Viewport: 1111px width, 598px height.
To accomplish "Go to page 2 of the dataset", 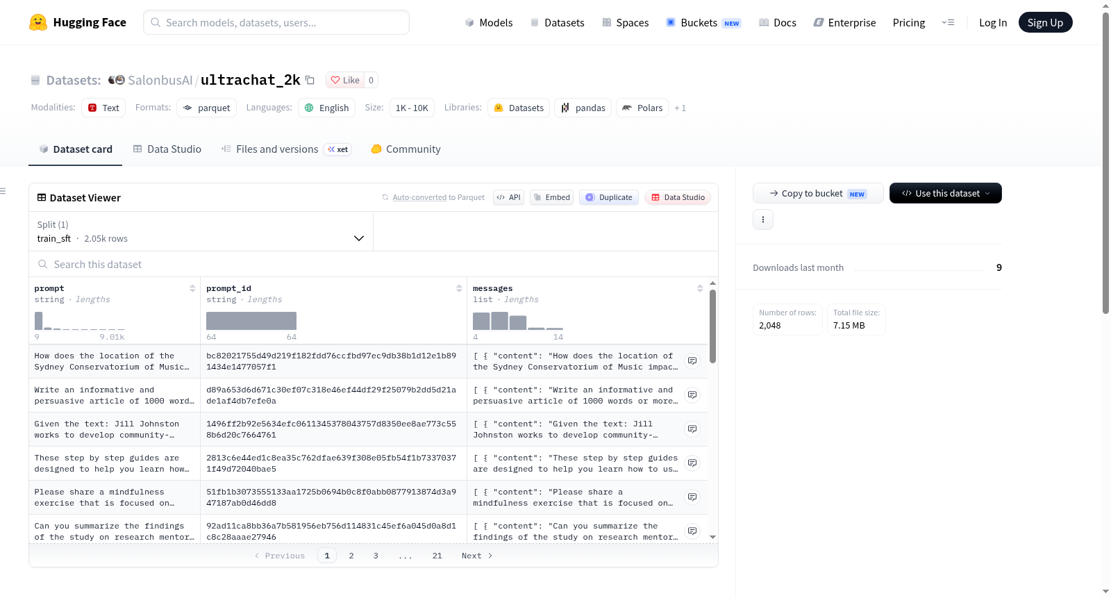I will tap(351, 556).
